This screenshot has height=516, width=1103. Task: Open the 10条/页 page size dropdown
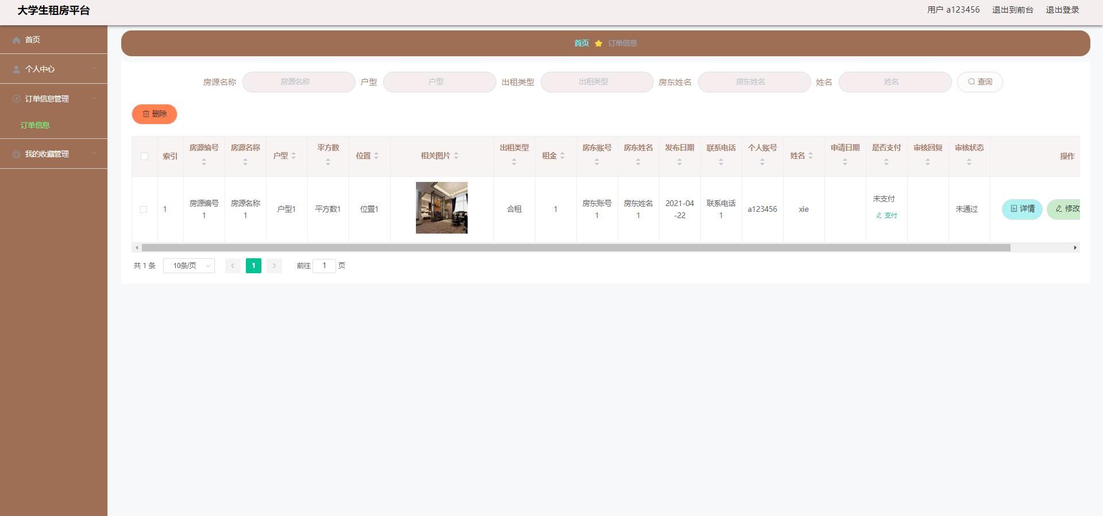[x=188, y=266]
